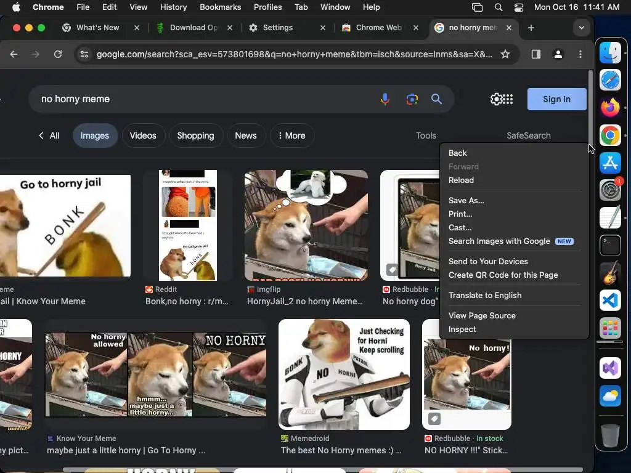Open Chrome three-dot menu
Viewport: 631px width, 473px height.
point(580,54)
